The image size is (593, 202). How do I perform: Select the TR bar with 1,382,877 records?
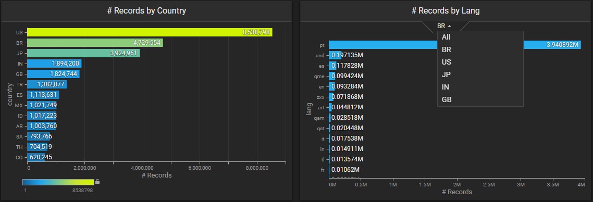[47, 84]
